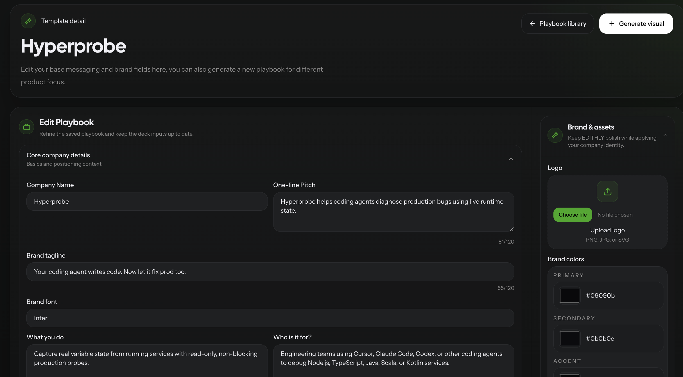Click the 55/120 character counter
This screenshot has width=683, height=377.
point(506,288)
